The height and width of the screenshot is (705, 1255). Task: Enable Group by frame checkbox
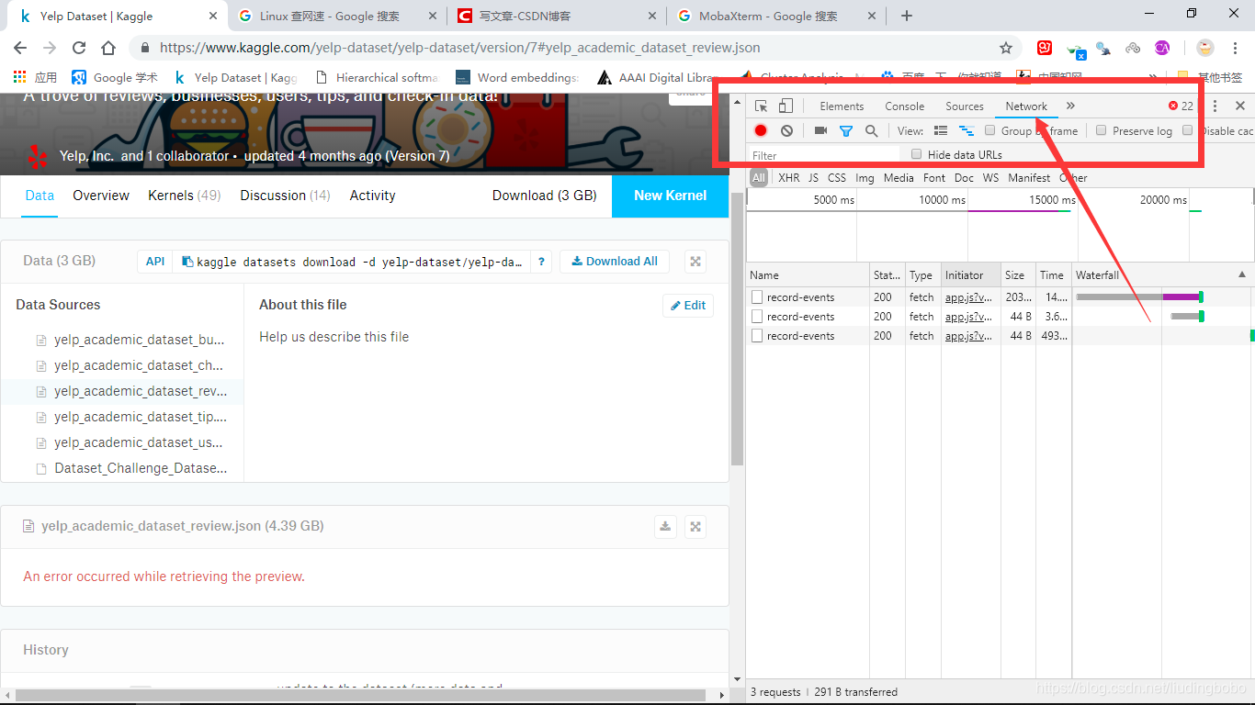pos(989,130)
